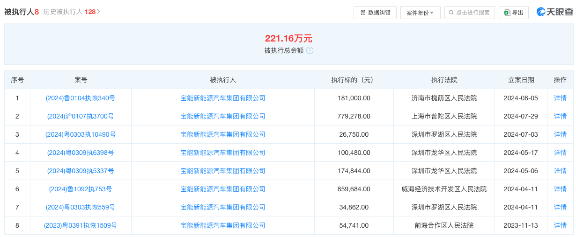Click the 执行法院 column header
576x237 pixels.
click(x=444, y=80)
